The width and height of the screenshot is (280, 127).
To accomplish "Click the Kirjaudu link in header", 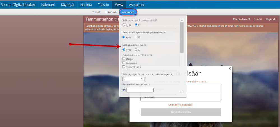I will pos(271,19).
